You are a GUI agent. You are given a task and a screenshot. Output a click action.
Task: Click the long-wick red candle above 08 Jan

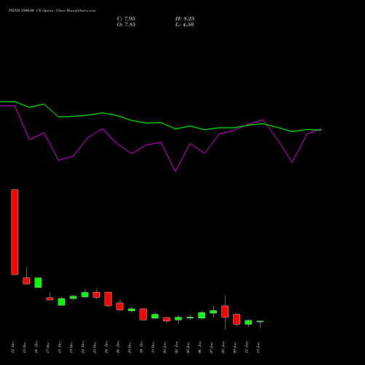pyautogui.click(x=225, y=312)
